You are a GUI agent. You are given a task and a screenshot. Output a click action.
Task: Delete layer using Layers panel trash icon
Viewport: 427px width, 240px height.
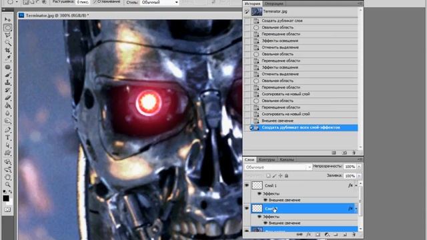point(354,234)
